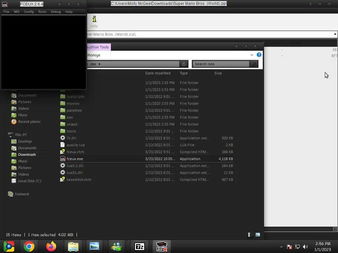Viewport: 338px width, 253px height.
Task: Open Network in navigation pane
Action: point(22,194)
